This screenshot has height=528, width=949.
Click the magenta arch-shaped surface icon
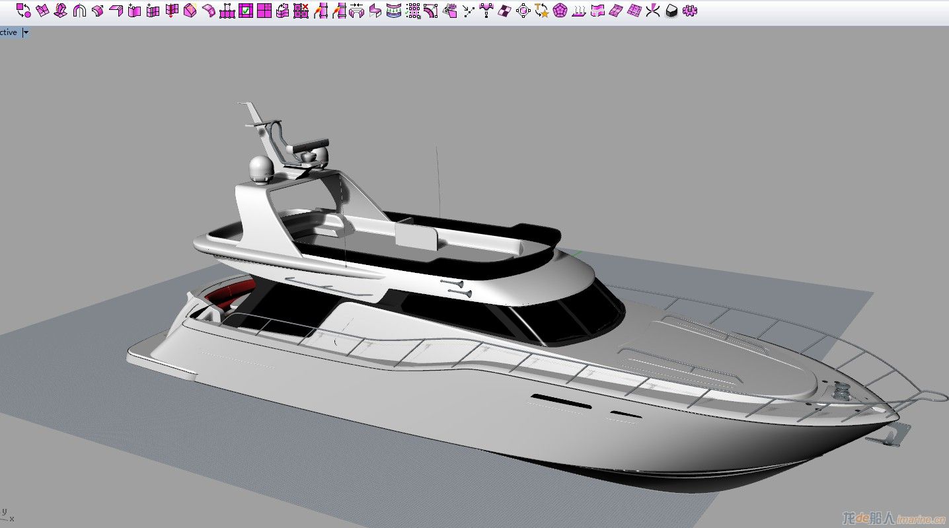point(79,11)
